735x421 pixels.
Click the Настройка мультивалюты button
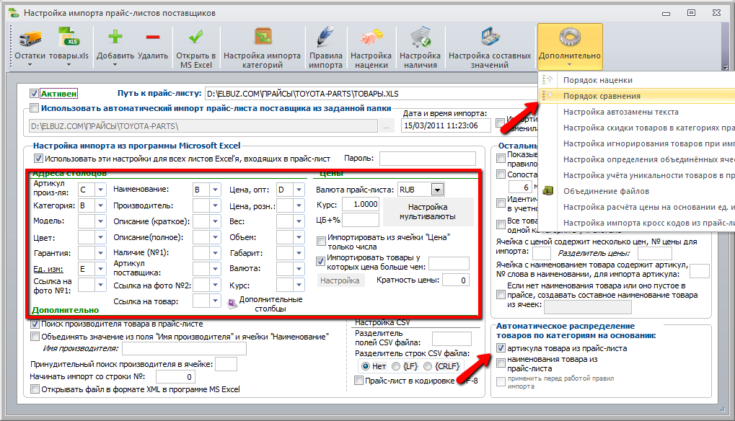coord(428,212)
